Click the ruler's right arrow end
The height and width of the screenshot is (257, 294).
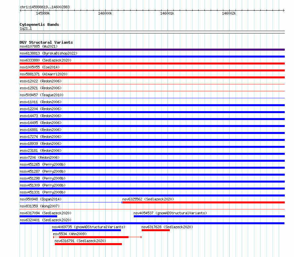(x=284, y=11)
